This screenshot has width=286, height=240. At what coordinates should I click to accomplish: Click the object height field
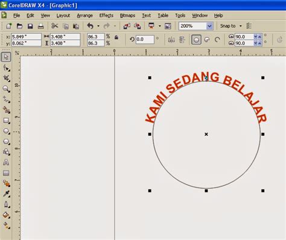pos(65,43)
